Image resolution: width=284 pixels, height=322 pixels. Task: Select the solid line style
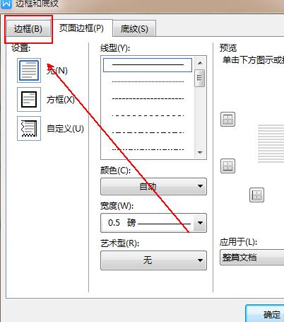click(x=148, y=64)
